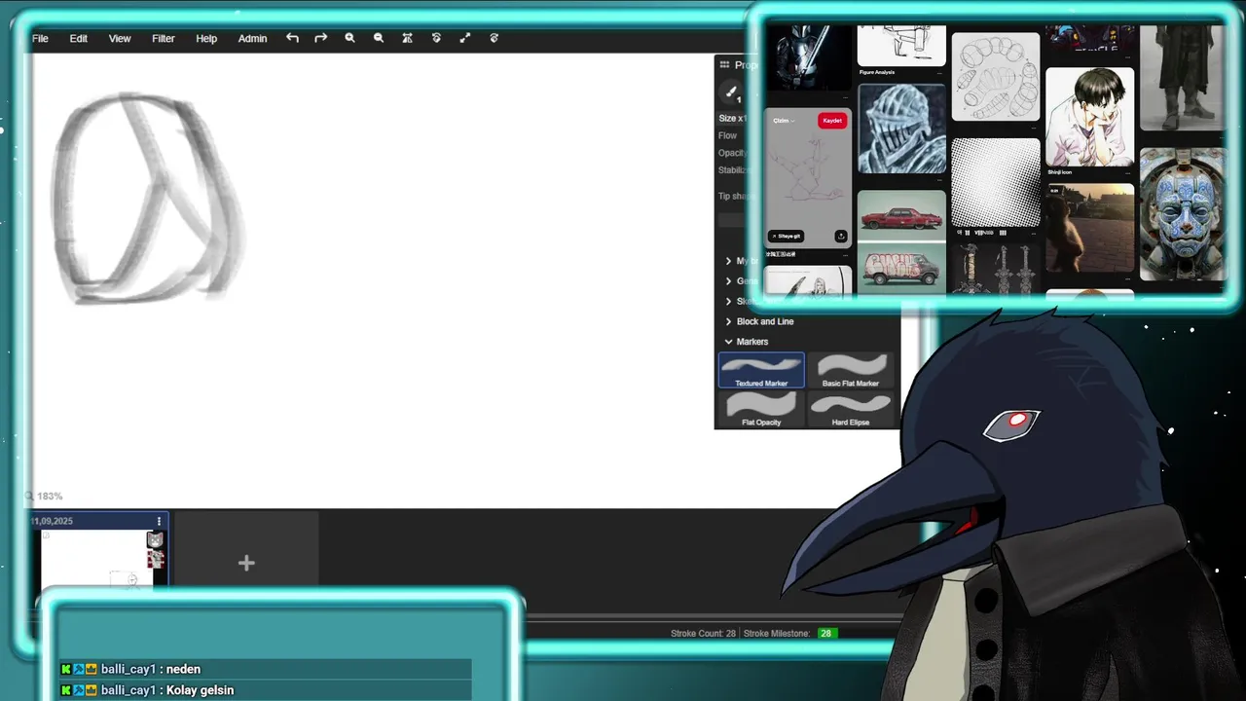This screenshot has width=1246, height=701.
Task: Click the Size x1 property label
Action: coord(732,118)
